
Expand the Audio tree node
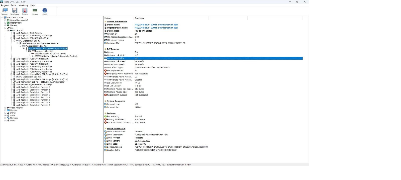pyautogui.click(x=5, y=116)
